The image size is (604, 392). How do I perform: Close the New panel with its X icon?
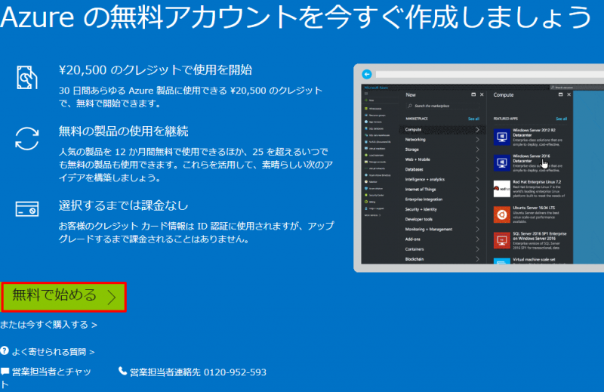point(482,94)
